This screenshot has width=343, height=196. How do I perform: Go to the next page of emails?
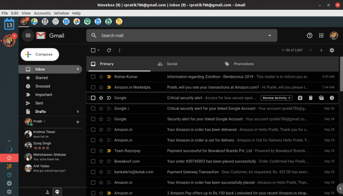click(x=321, y=50)
